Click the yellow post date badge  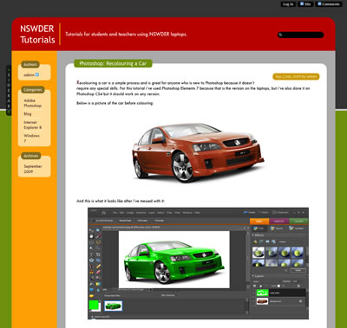click(x=296, y=77)
